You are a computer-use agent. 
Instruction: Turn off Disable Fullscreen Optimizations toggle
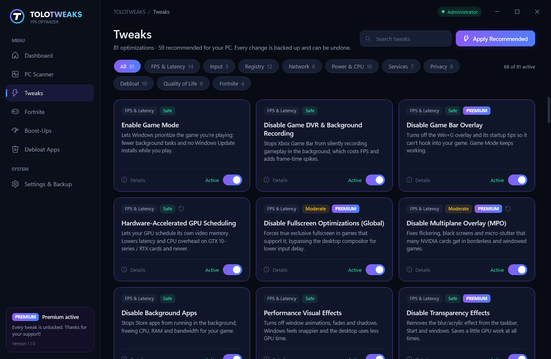(x=375, y=270)
